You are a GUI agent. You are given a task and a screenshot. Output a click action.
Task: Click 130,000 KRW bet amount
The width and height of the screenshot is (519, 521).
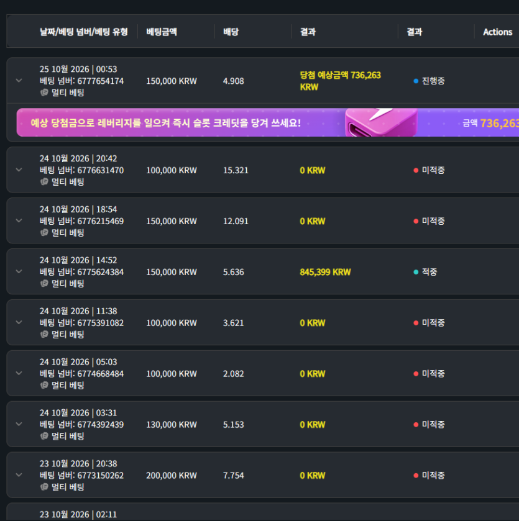172,425
